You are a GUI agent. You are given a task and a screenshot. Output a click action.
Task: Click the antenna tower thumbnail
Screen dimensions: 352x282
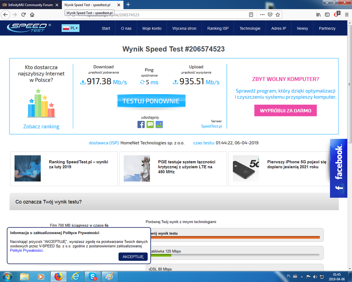click(x=137, y=168)
